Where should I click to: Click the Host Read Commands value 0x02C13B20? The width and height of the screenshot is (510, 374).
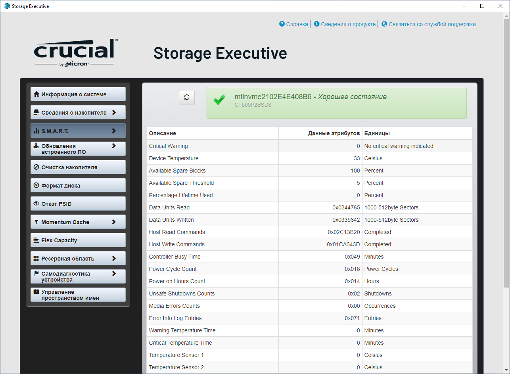tap(344, 232)
